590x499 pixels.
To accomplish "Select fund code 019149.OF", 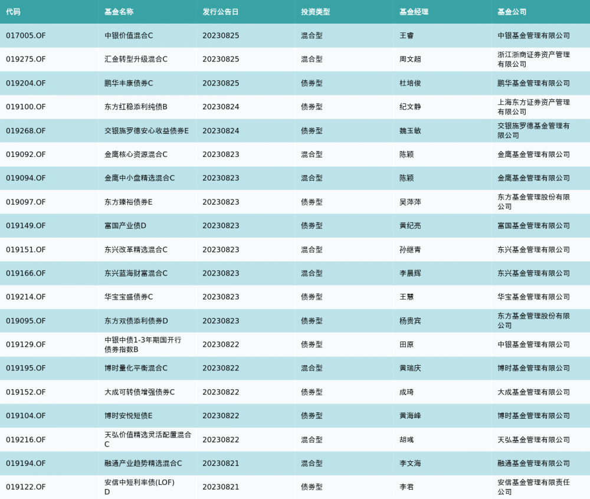I will tap(25, 226).
